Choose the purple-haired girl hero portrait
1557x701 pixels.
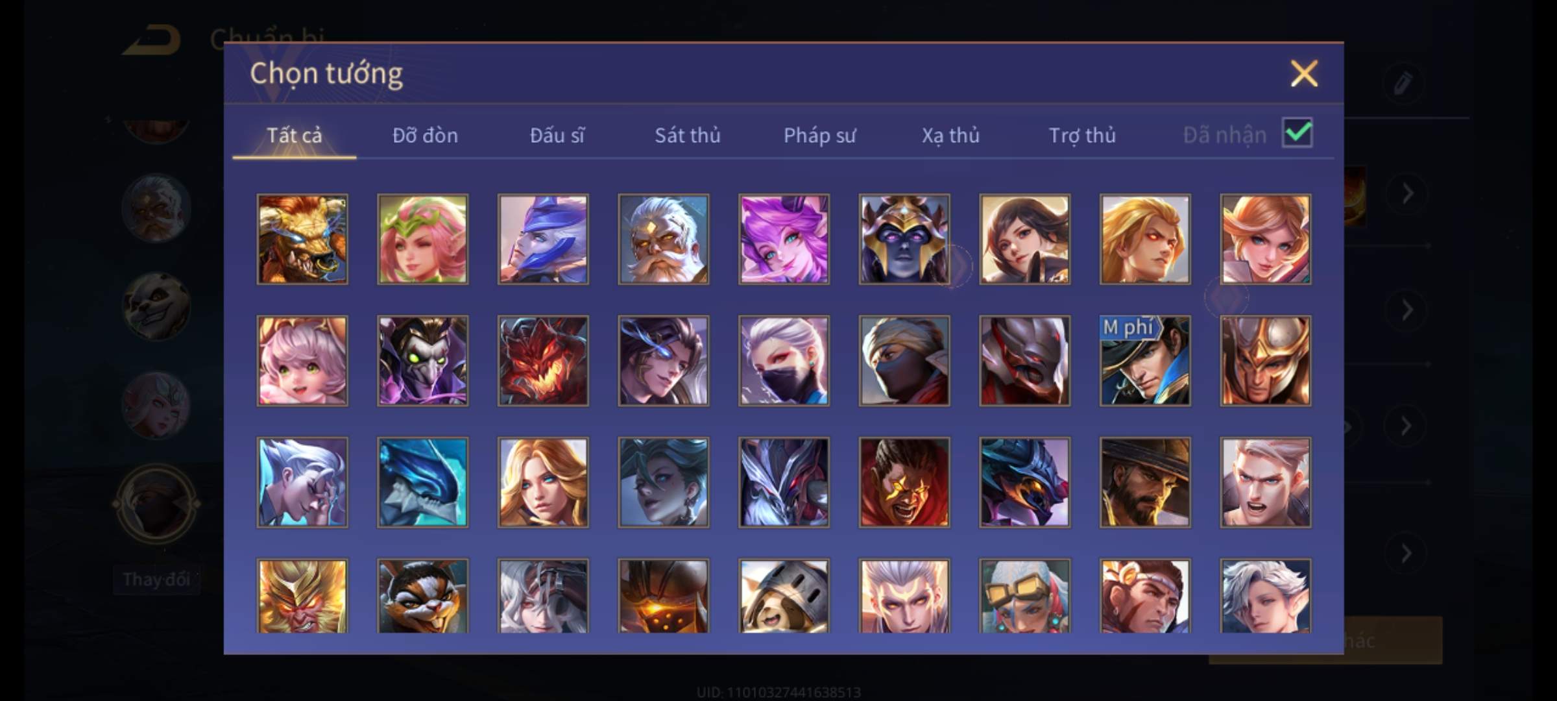[784, 240]
